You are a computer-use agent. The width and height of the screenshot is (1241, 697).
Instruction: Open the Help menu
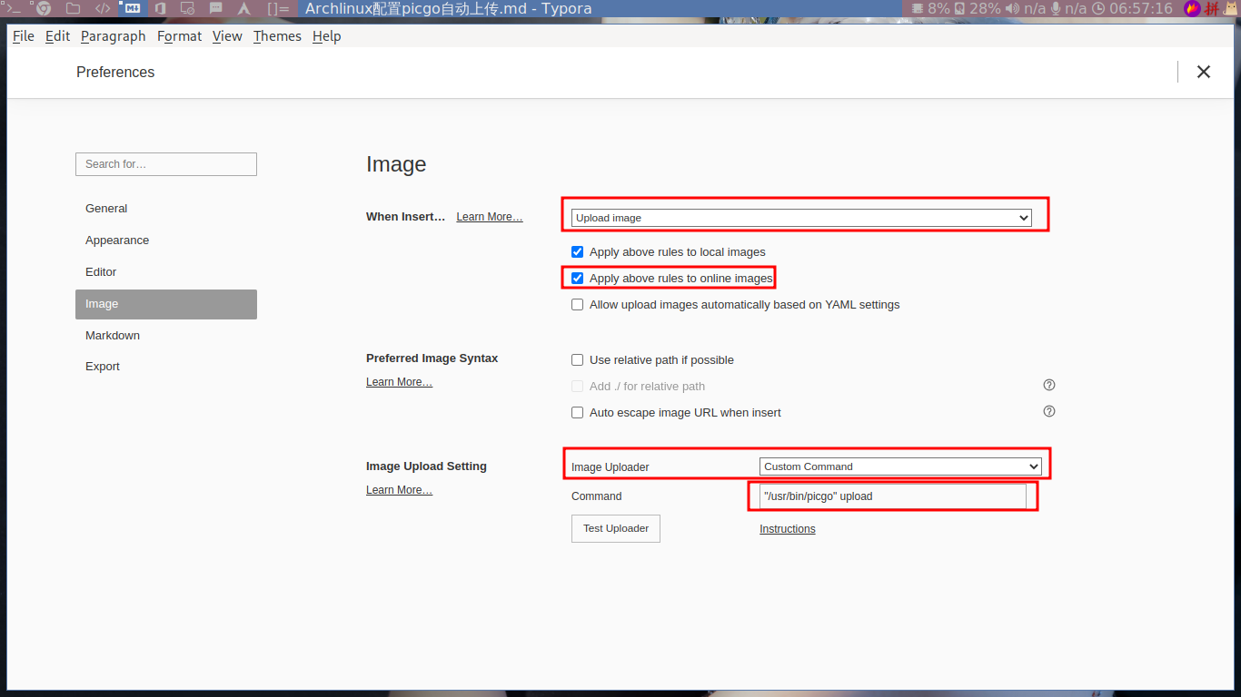(326, 35)
